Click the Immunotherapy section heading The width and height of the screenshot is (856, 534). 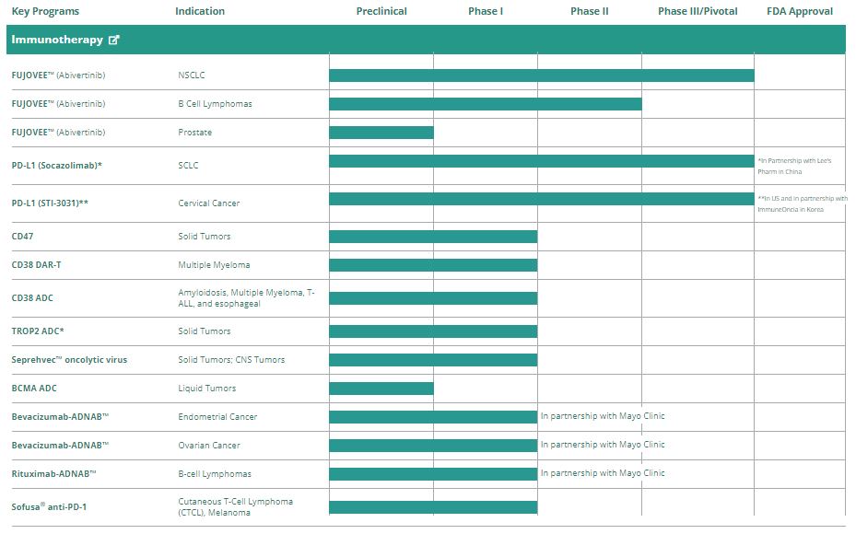57,41
